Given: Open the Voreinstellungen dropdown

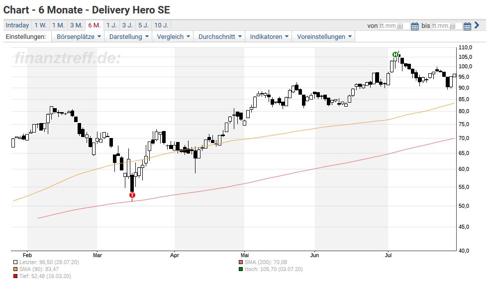Looking at the screenshot, I should pyautogui.click(x=324, y=36).
